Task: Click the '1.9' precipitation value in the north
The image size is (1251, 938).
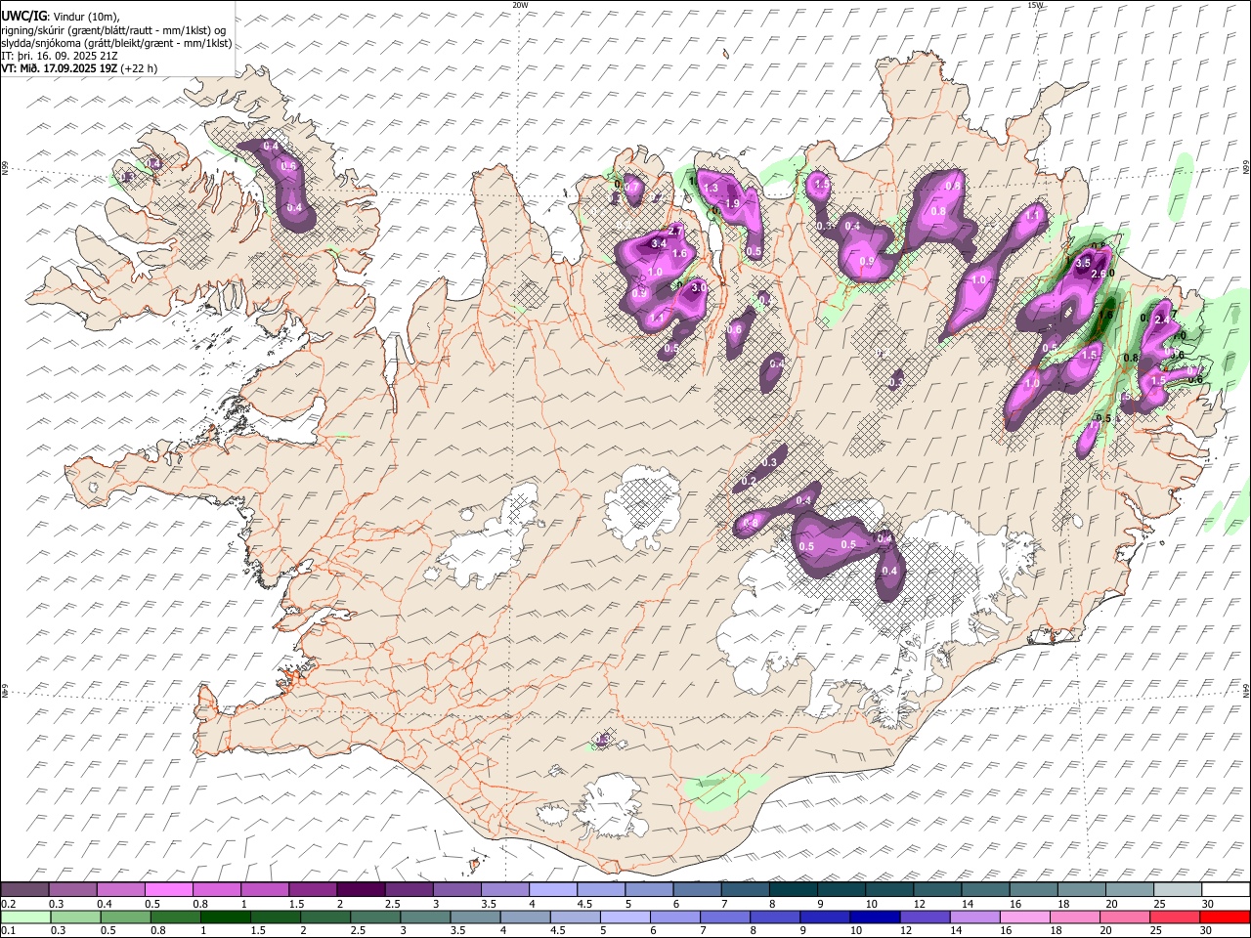Action: (x=731, y=203)
